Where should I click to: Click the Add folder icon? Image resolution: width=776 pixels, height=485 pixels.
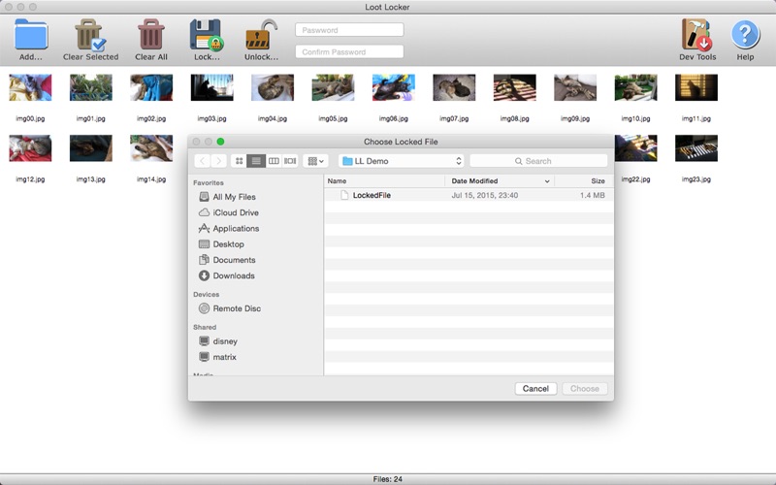click(31, 35)
